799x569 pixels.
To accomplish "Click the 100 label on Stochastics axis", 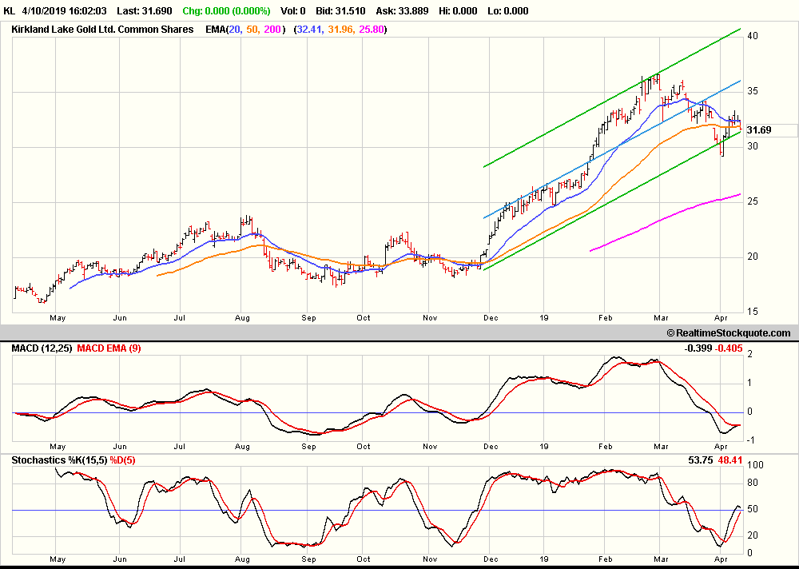I will coord(755,465).
